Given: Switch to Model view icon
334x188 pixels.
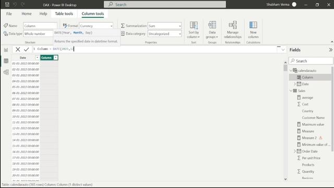Looking at the screenshot, I should pyautogui.click(x=6, y=72).
